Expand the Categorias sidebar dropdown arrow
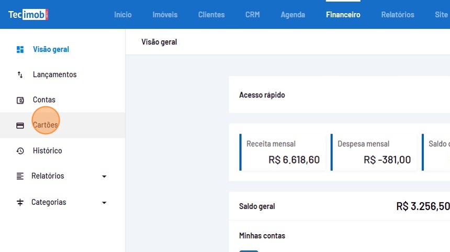The height and width of the screenshot is (252, 450). point(104,203)
